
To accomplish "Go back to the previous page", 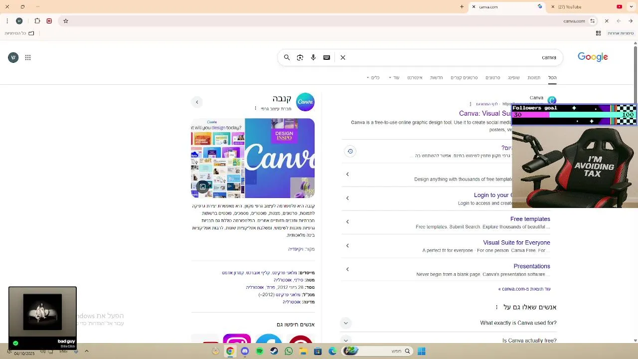I will (x=631, y=21).
